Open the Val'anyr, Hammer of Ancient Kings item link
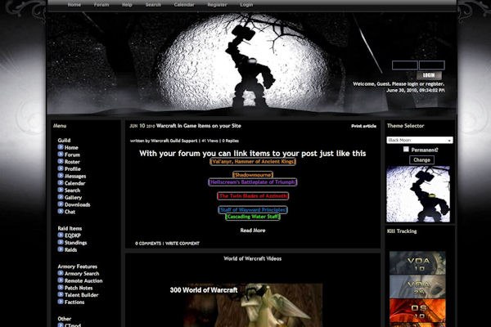491x327 pixels. coord(253,162)
